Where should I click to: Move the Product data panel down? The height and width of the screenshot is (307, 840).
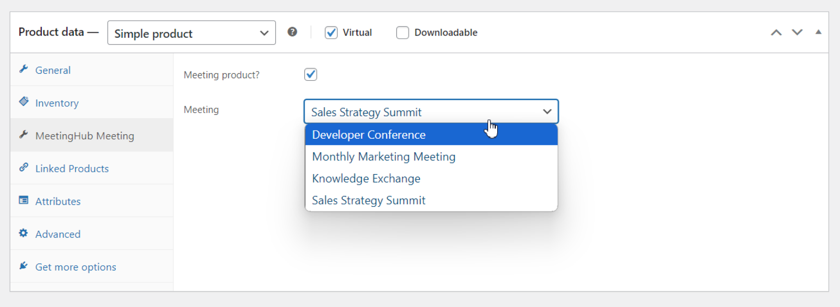(x=797, y=32)
